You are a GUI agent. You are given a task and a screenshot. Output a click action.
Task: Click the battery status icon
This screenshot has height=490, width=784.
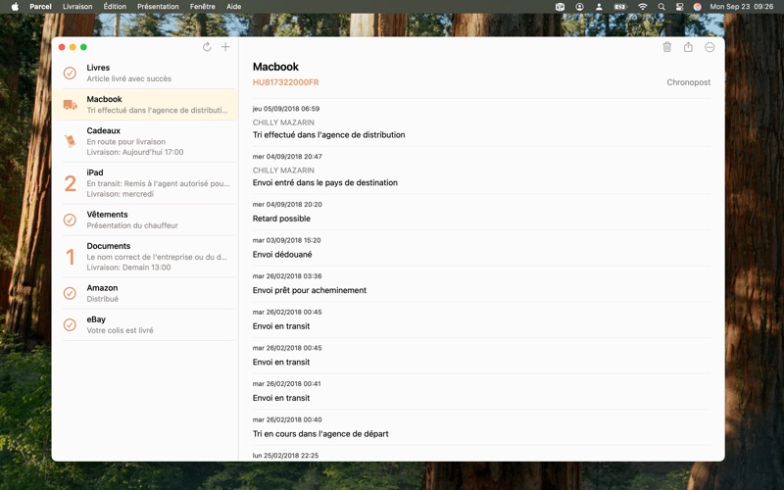[x=620, y=7]
